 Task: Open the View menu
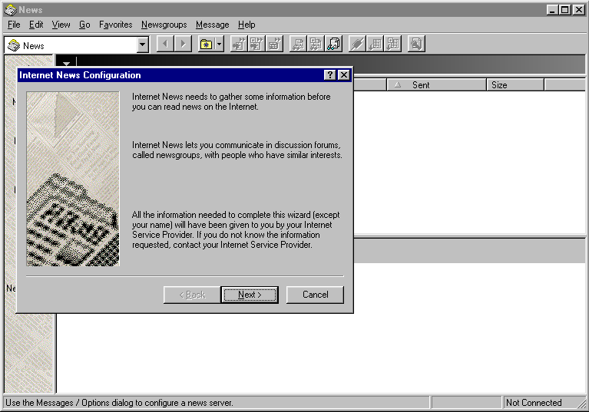point(61,25)
